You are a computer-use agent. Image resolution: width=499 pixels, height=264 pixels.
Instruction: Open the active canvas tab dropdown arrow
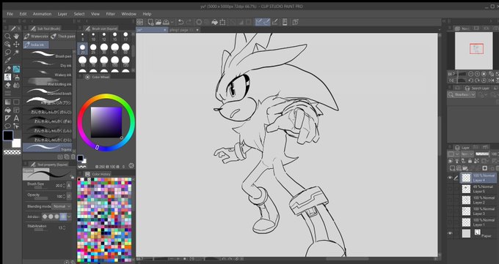[x=165, y=30]
